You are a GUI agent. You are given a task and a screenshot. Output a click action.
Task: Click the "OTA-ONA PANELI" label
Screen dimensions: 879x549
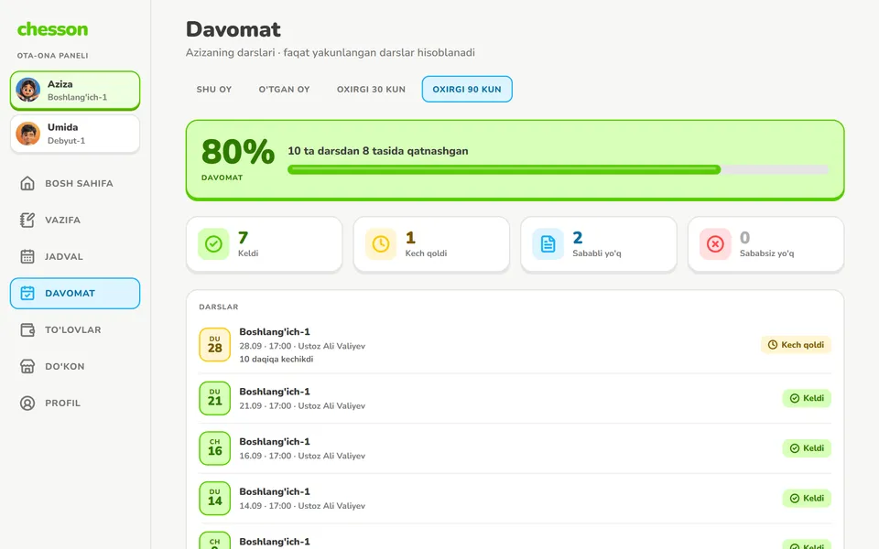53,56
